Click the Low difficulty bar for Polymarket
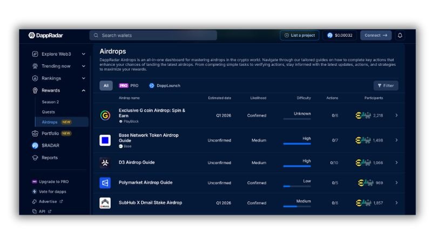This screenshot has width=432, height=243. (x=297, y=186)
